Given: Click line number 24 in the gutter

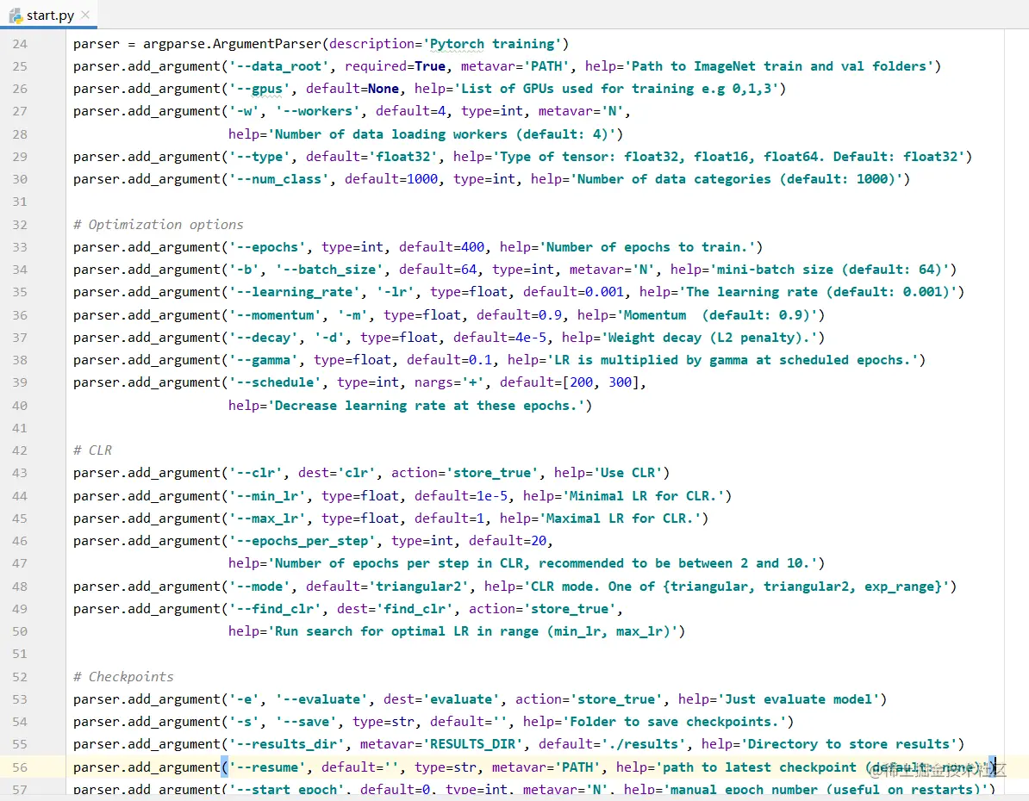Looking at the screenshot, I should (x=20, y=44).
